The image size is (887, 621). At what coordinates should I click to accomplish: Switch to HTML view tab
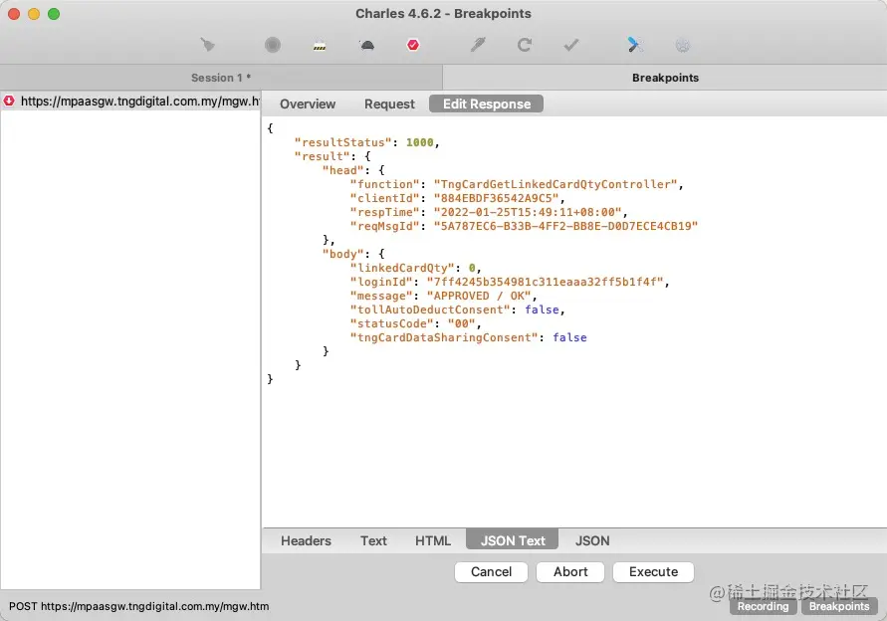click(433, 540)
